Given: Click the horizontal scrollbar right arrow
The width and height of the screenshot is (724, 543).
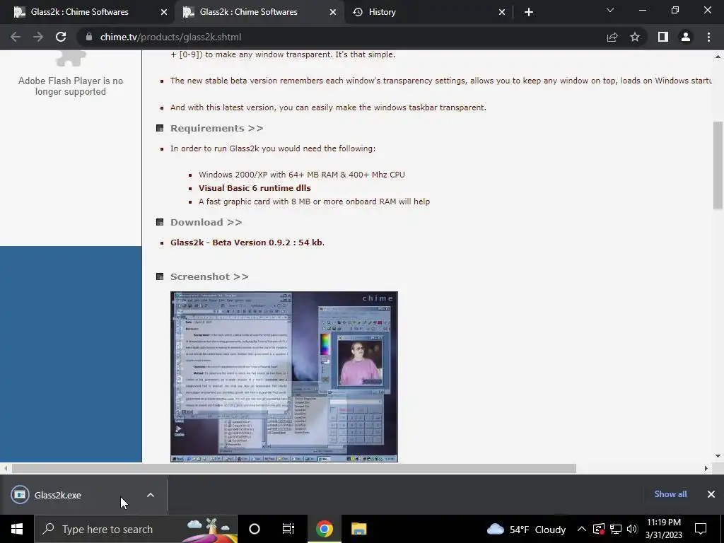Looking at the screenshot, I should pyautogui.click(x=706, y=468).
